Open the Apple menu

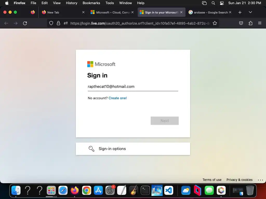(7, 3)
